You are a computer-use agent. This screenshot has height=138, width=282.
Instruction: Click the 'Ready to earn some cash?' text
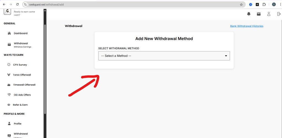(25, 13)
